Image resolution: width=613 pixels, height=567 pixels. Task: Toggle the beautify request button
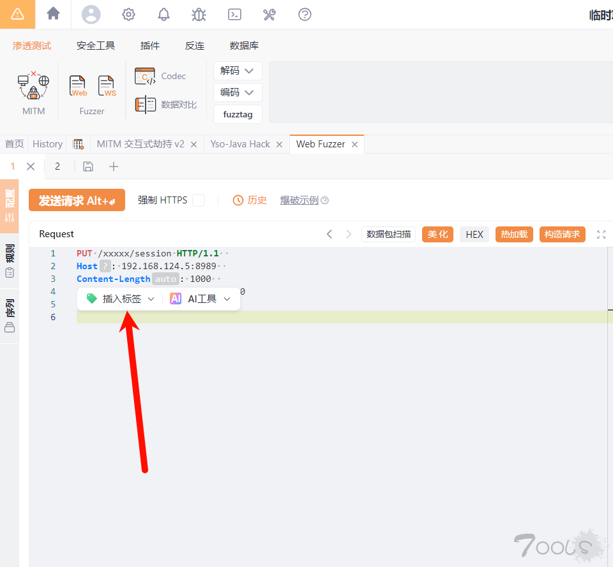pyautogui.click(x=437, y=234)
